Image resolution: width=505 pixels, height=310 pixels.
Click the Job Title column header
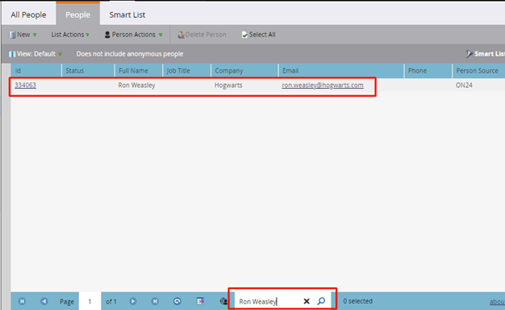(x=187, y=70)
